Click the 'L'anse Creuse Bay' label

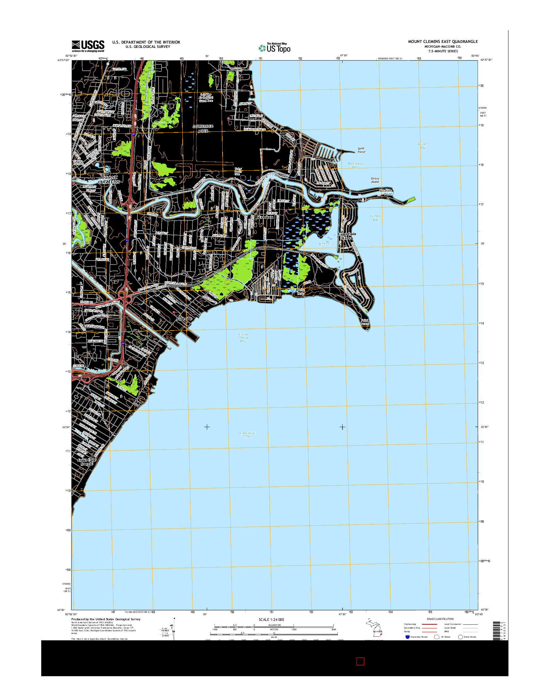(x=243, y=338)
